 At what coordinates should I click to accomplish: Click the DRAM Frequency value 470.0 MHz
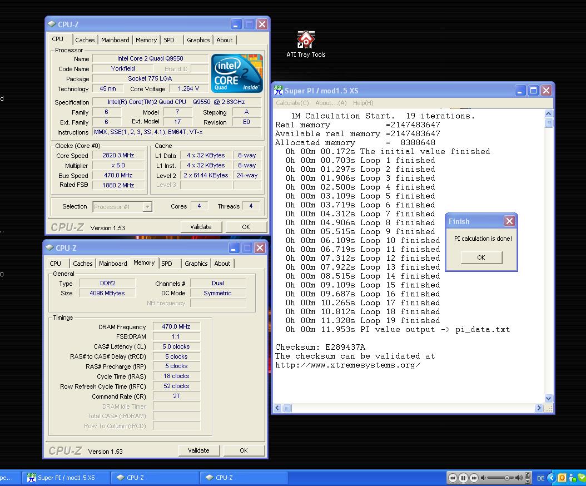click(176, 326)
